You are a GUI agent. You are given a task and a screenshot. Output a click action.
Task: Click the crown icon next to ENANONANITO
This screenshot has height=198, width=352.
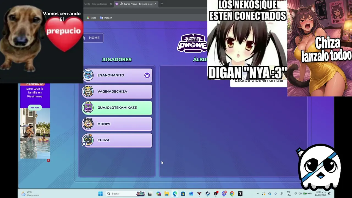147,75
